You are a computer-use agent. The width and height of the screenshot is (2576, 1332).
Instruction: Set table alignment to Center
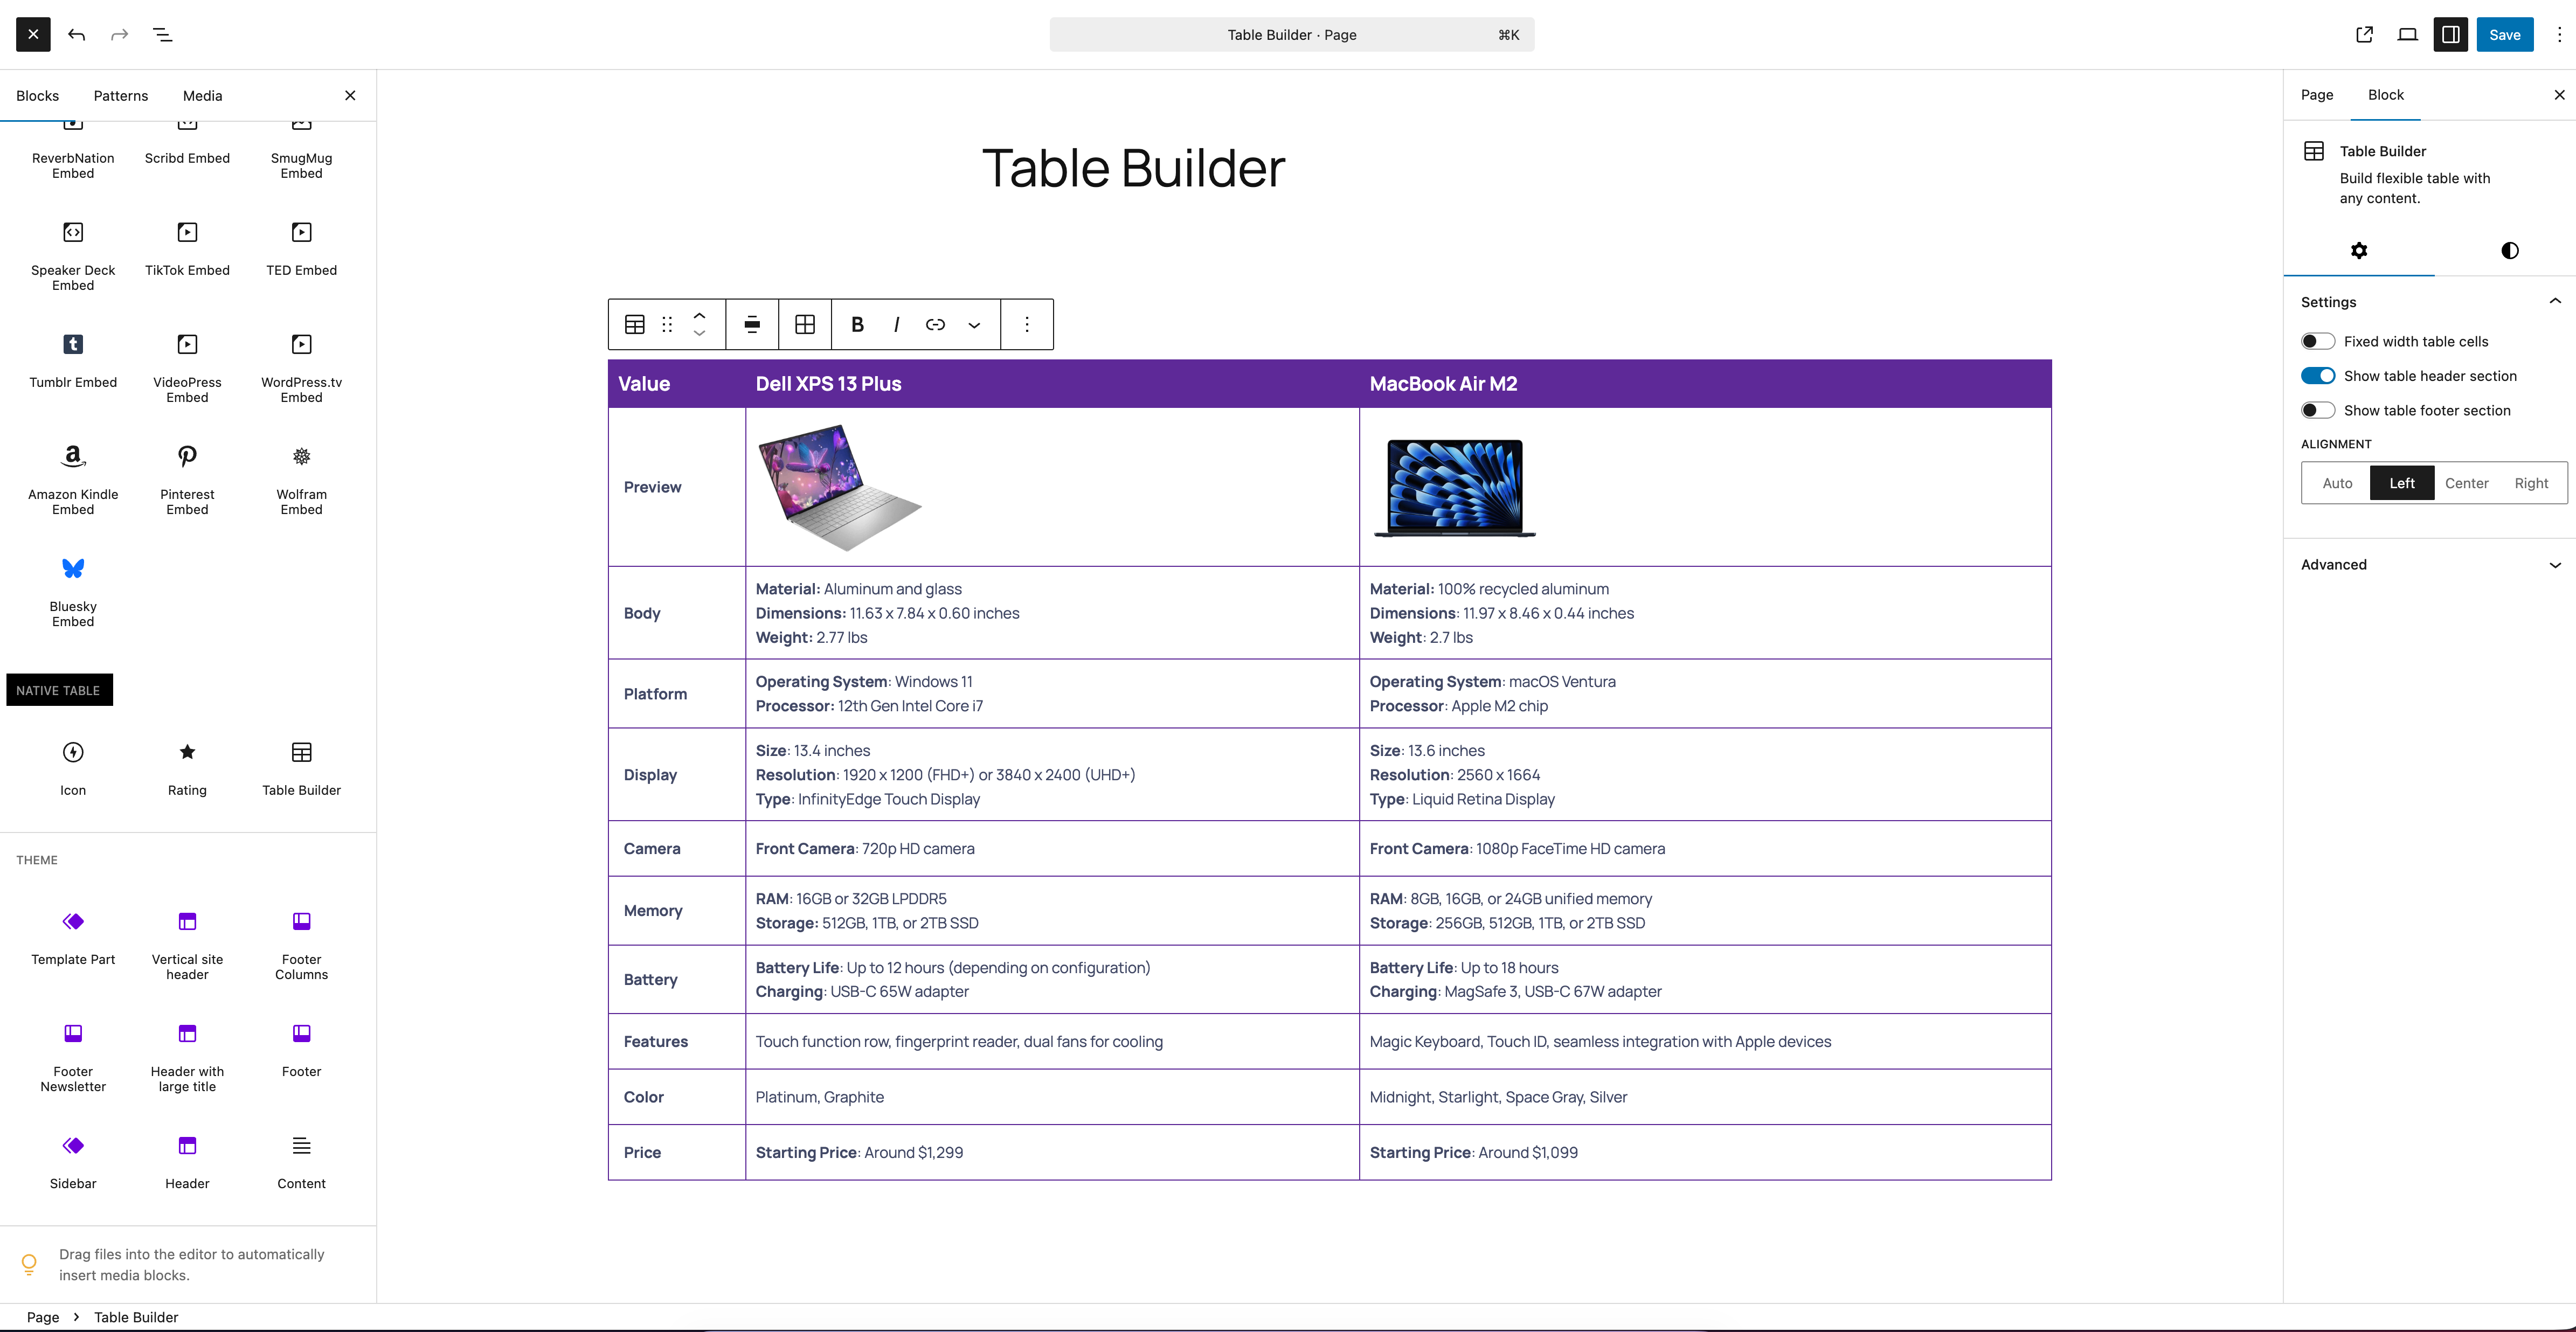point(2466,483)
